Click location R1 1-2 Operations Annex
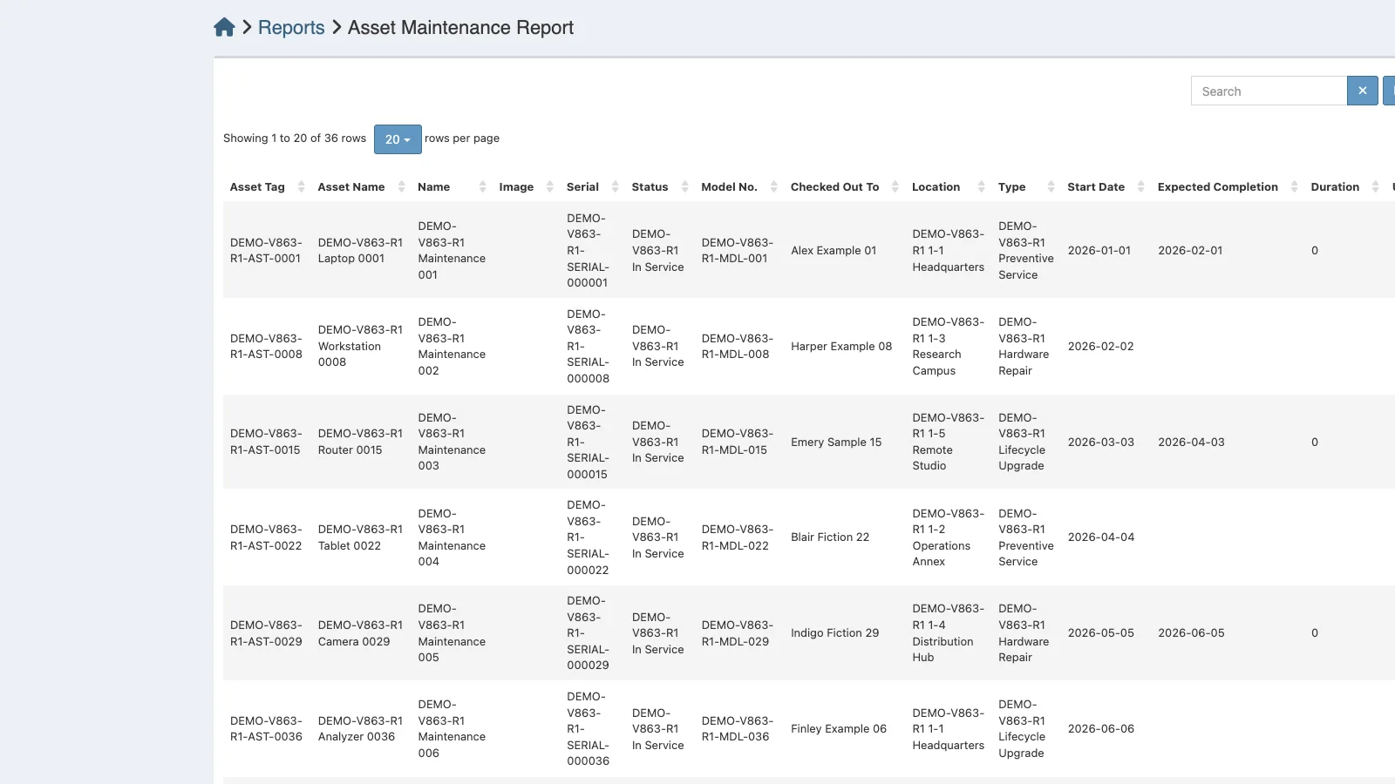 [x=948, y=537]
